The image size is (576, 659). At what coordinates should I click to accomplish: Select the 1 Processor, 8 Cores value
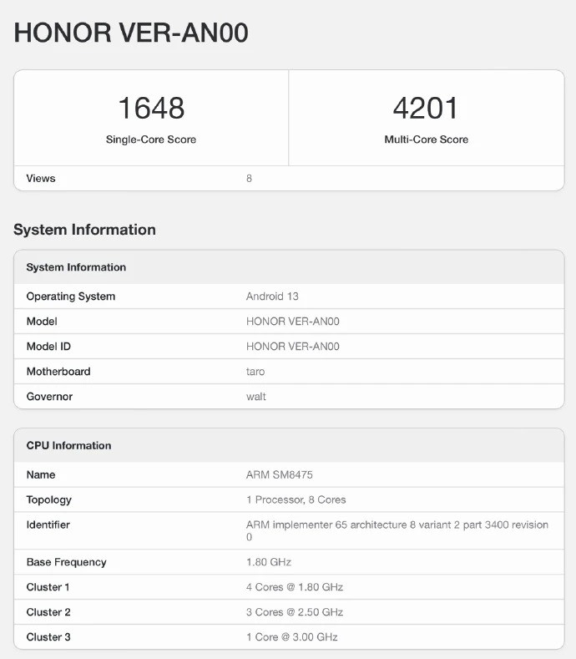coord(296,499)
